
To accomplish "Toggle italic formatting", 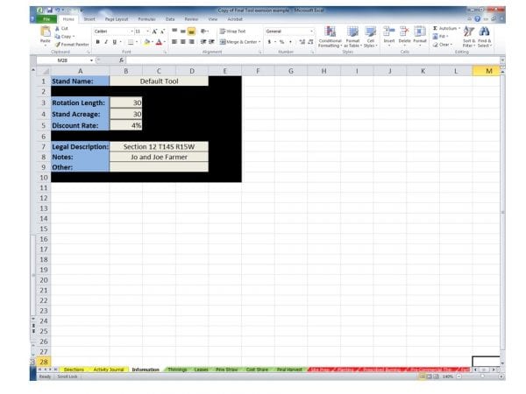I will pos(107,41).
